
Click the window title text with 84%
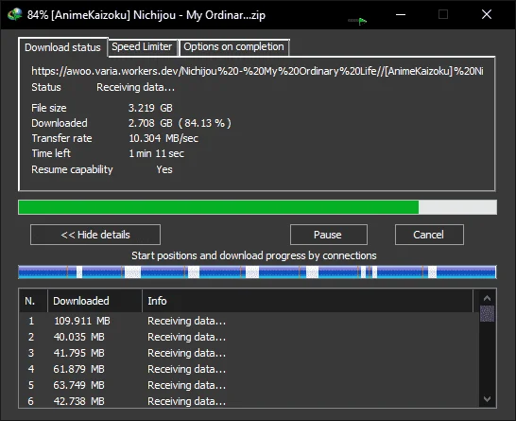(146, 15)
